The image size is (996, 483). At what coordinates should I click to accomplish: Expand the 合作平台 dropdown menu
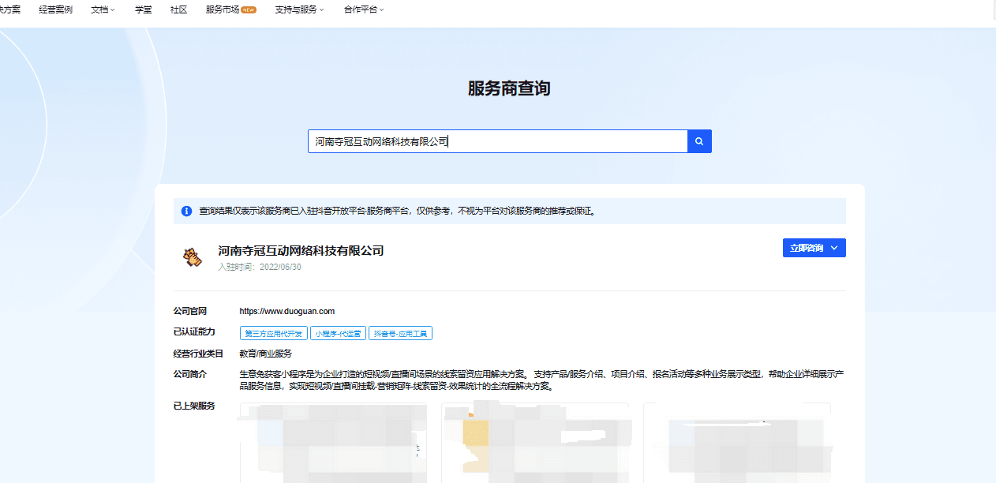tap(364, 9)
